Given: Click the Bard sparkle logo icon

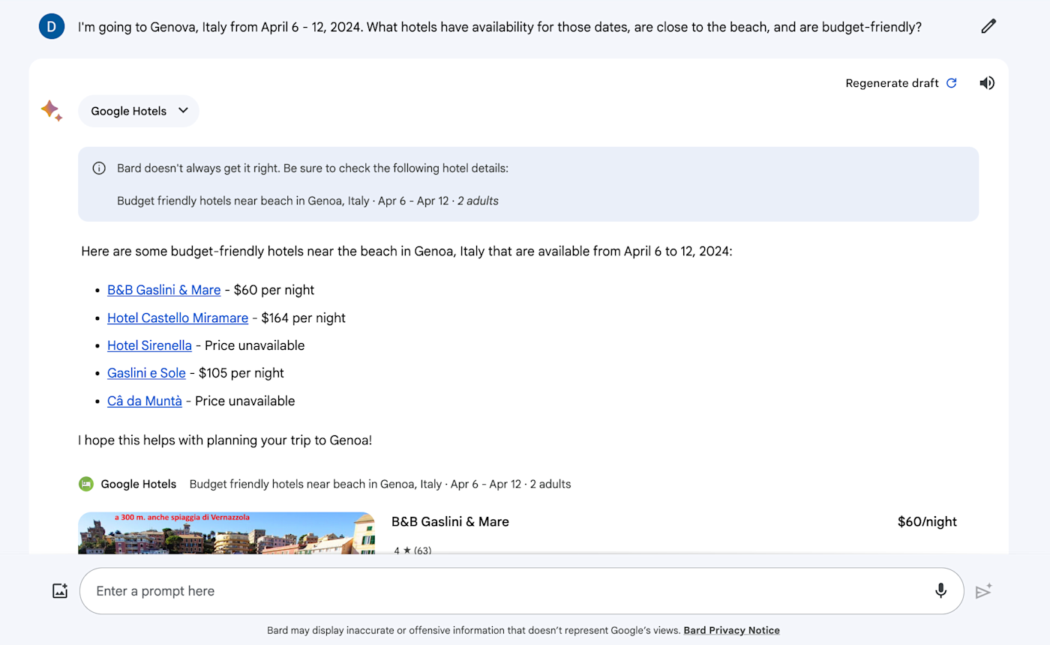Looking at the screenshot, I should pos(52,111).
